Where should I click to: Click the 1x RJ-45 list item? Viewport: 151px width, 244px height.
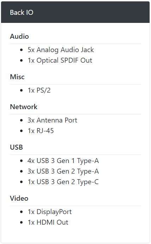click(41, 131)
